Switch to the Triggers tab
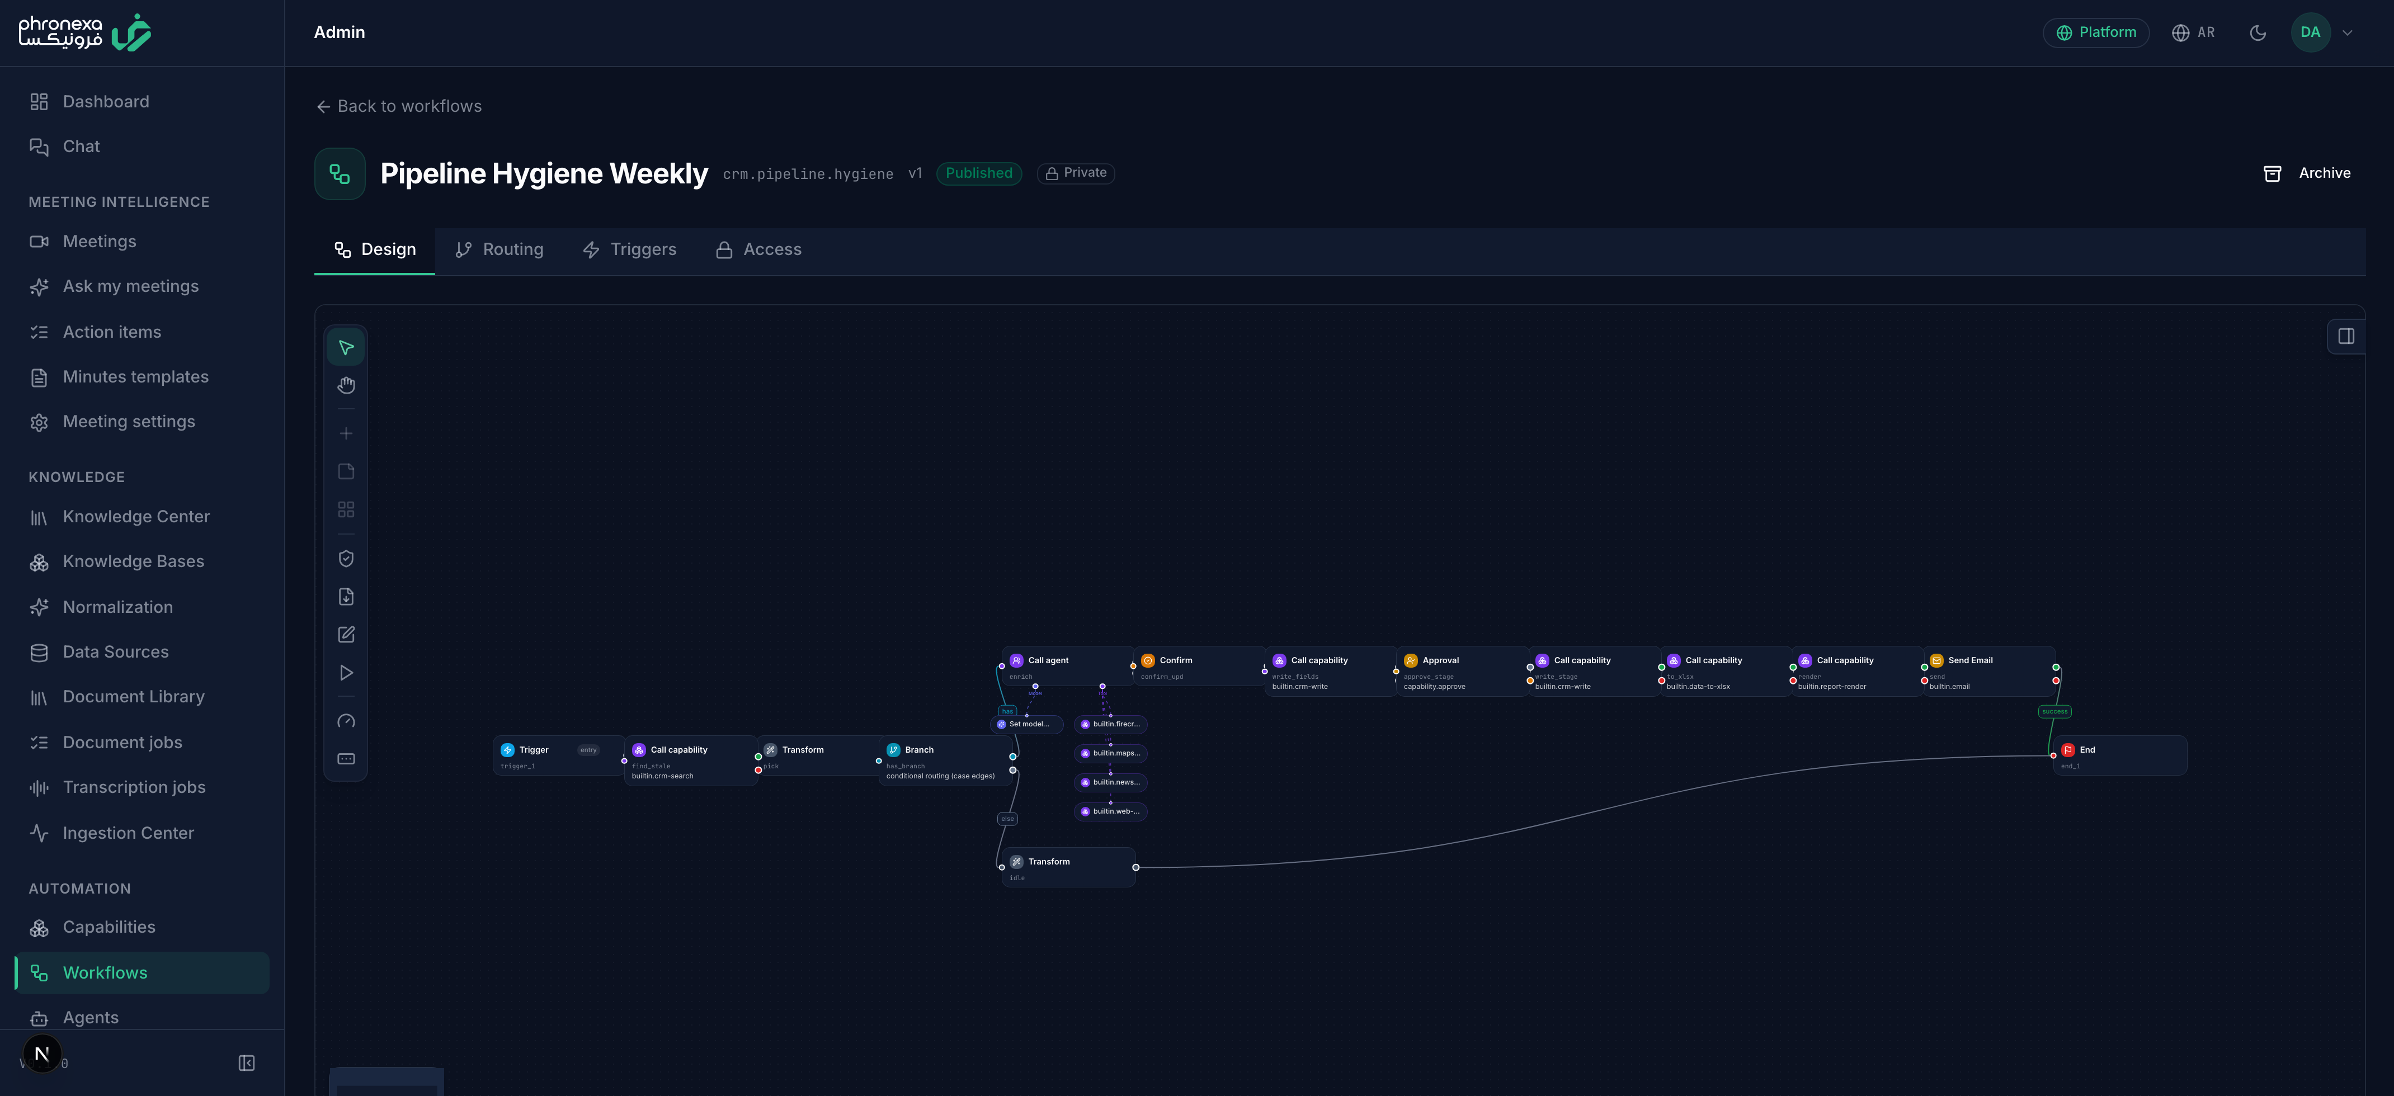Viewport: 2394px width, 1096px height. click(629, 250)
